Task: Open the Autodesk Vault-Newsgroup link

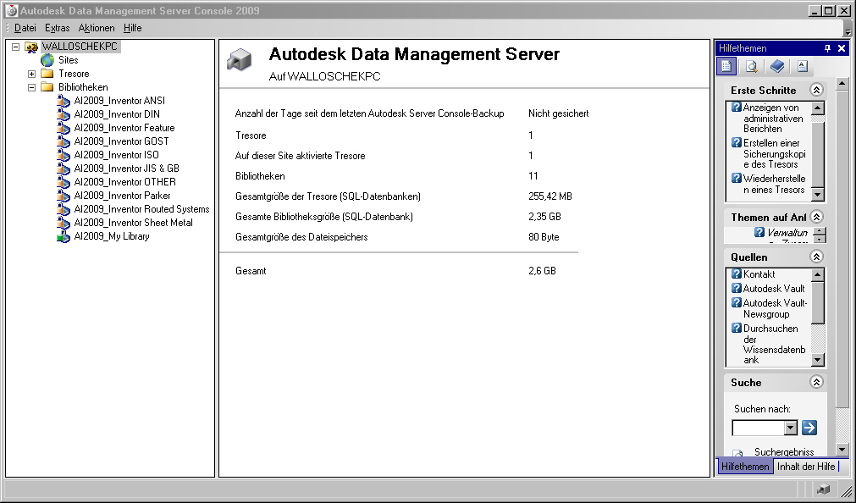Action: pos(774,308)
